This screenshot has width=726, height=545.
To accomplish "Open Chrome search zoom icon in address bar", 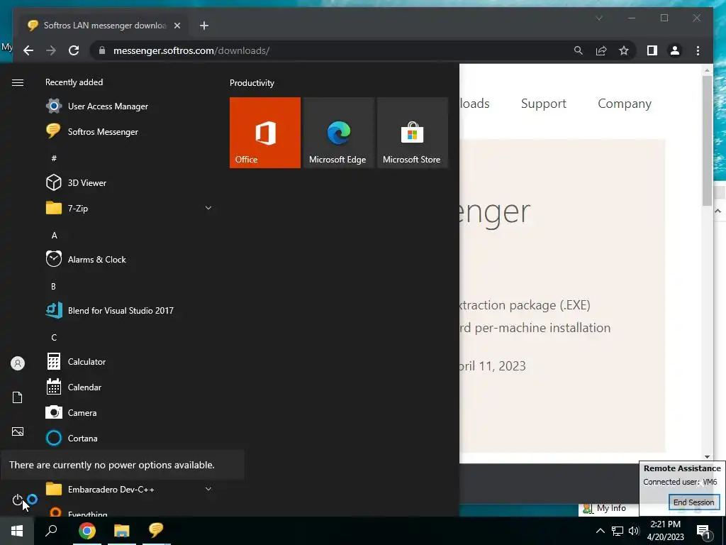I will 579,50.
